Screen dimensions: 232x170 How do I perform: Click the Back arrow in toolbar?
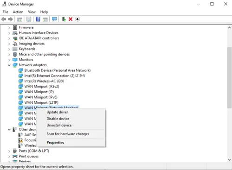point(4,19)
